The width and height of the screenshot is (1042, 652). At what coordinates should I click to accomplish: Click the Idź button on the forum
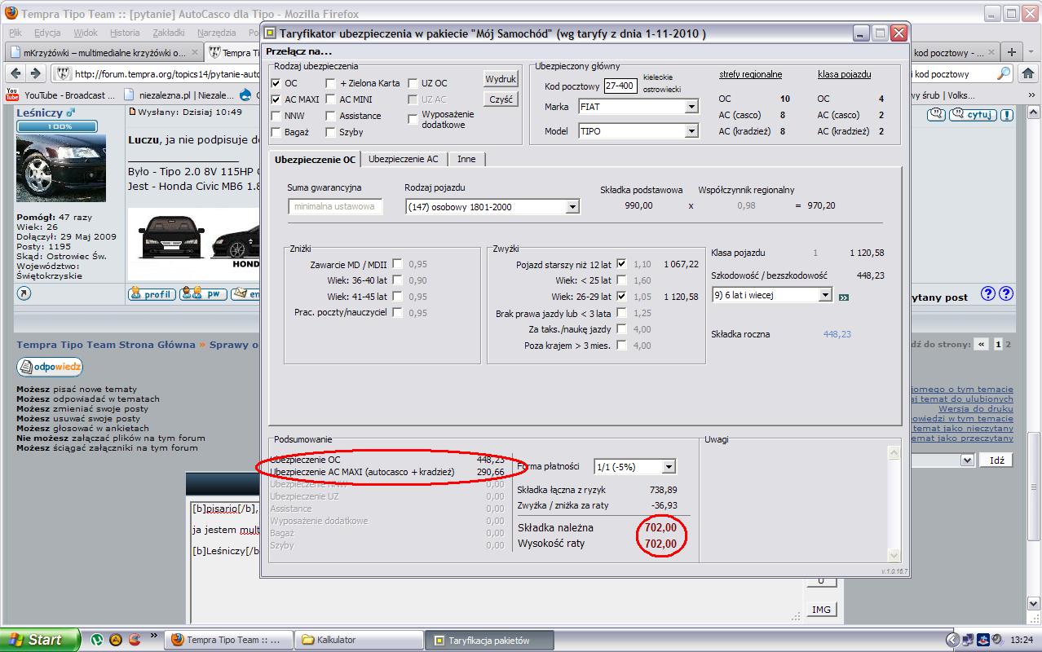(x=996, y=460)
